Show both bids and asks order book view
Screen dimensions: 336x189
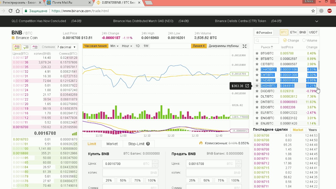click(17, 47)
